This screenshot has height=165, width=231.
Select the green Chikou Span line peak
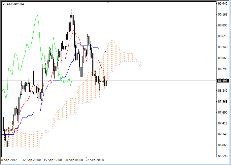[37, 15]
